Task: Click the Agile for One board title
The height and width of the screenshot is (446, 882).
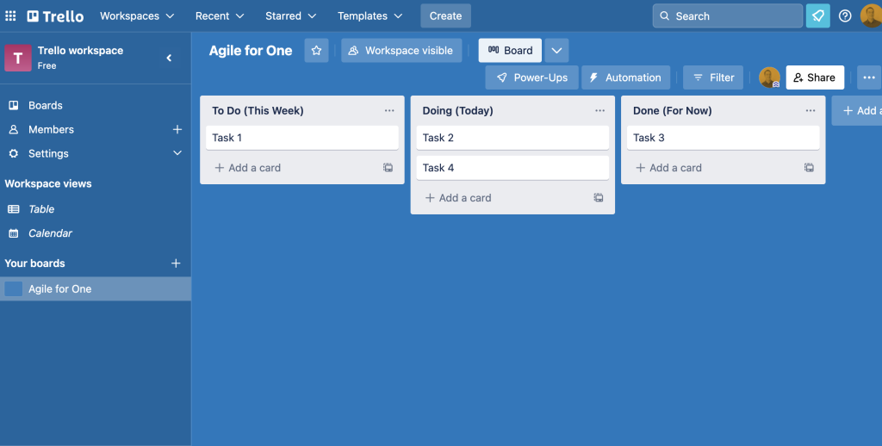Action: [x=251, y=51]
